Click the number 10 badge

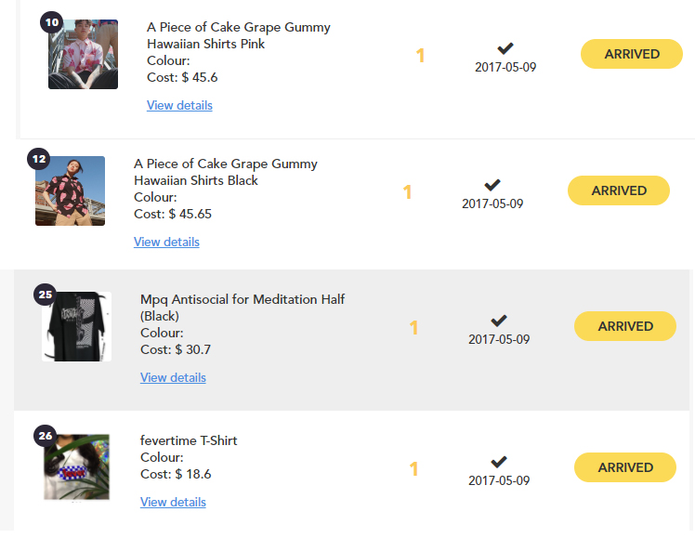coord(52,21)
